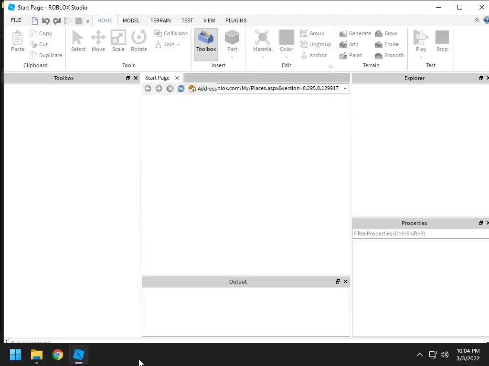The image size is (489, 366).
Task: Open File Explorer from the taskbar
Action: pos(36,355)
